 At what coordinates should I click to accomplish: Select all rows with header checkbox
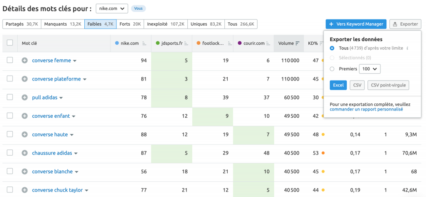tap(10, 43)
